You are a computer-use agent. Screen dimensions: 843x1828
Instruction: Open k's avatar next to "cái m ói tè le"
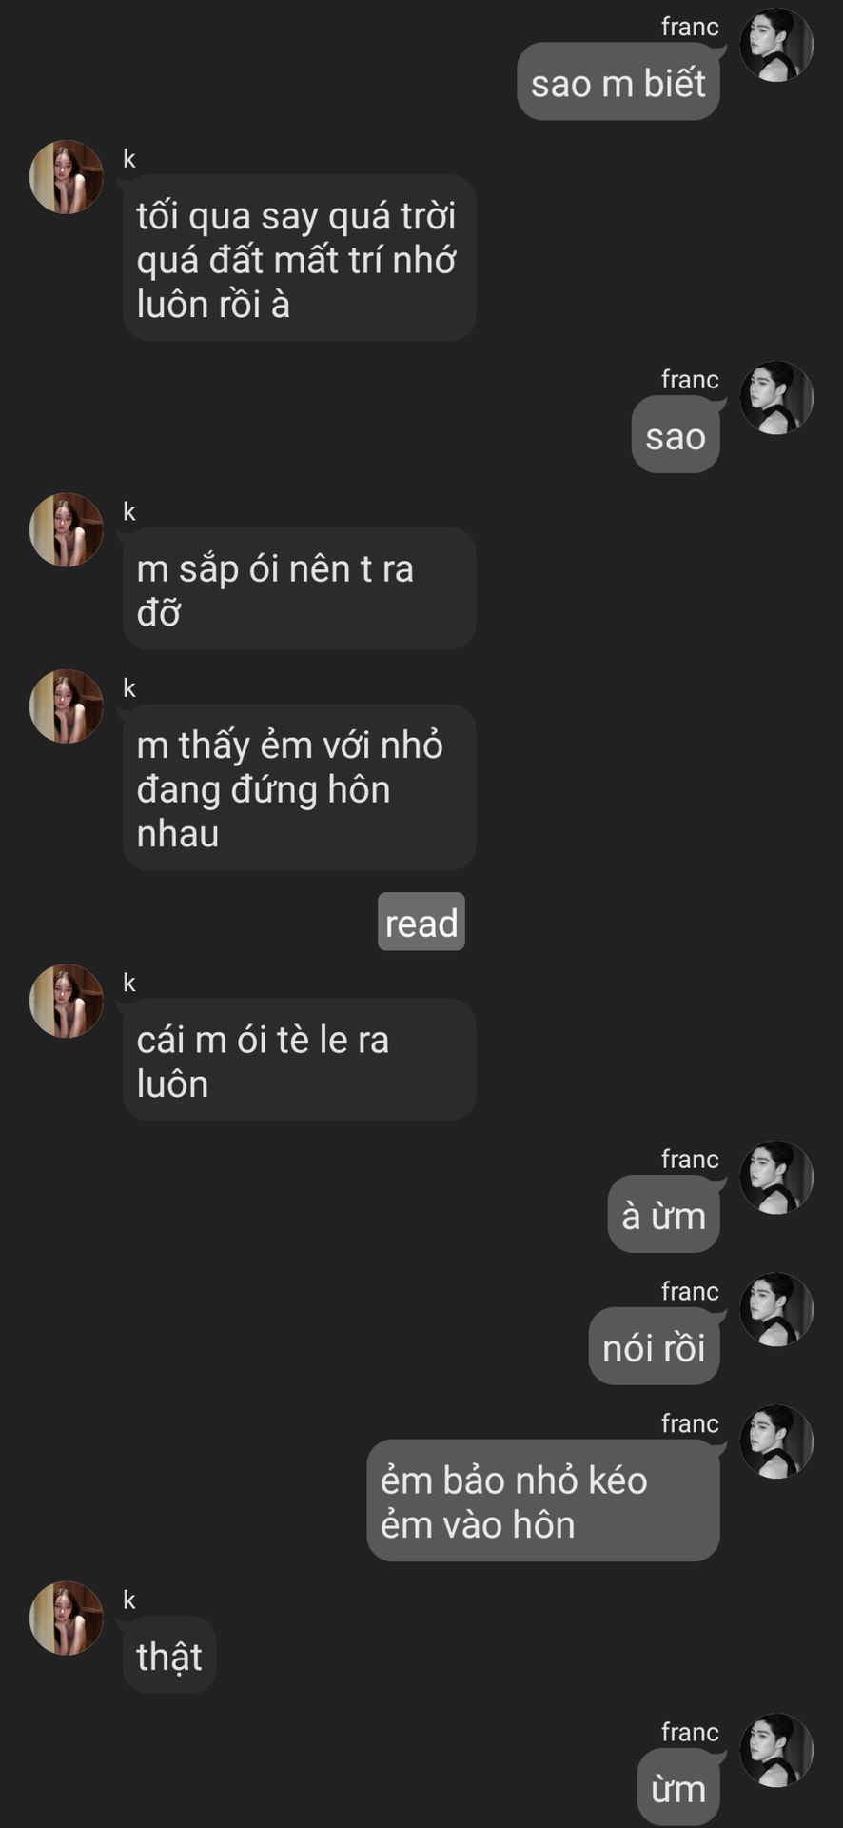(x=67, y=1001)
